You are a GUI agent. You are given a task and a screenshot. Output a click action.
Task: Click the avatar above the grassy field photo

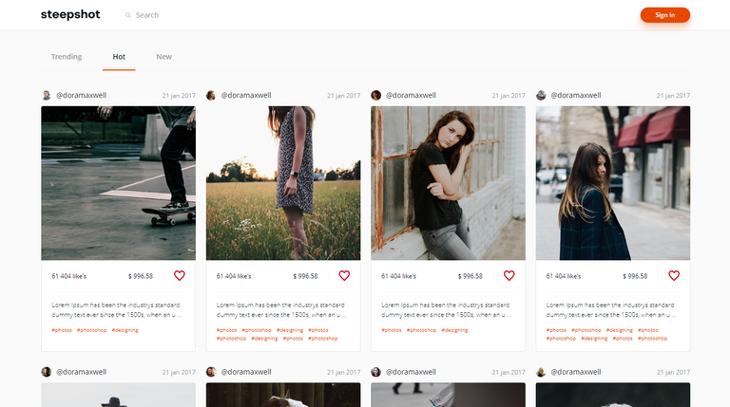[x=211, y=95]
